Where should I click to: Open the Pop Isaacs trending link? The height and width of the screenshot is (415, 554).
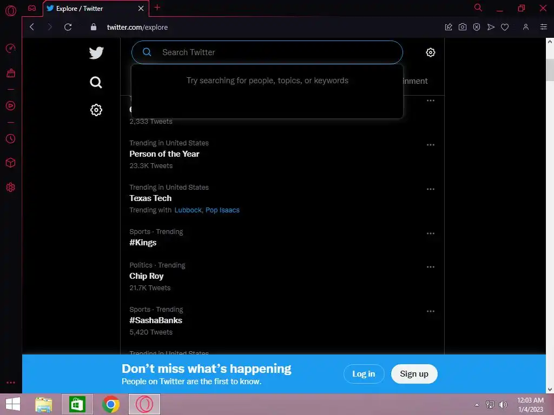[222, 210]
